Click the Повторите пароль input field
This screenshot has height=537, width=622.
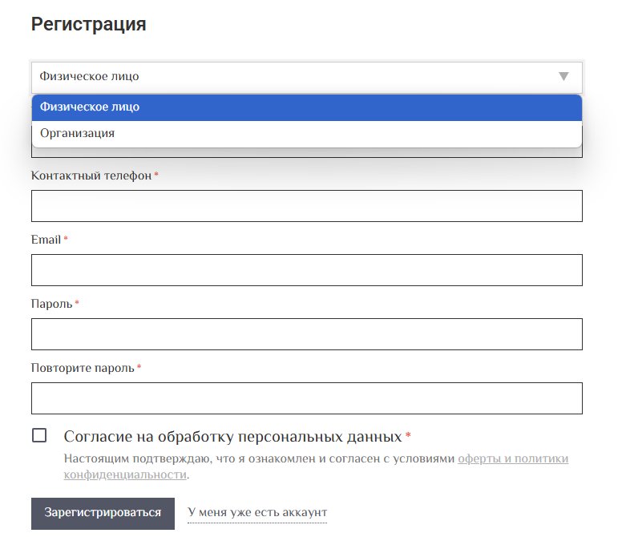click(307, 398)
